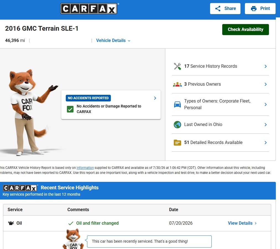This screenshot has height=249, width=280.
Task: Click the '46,396 mi' mileage text
Action: [x=15, y=41]
